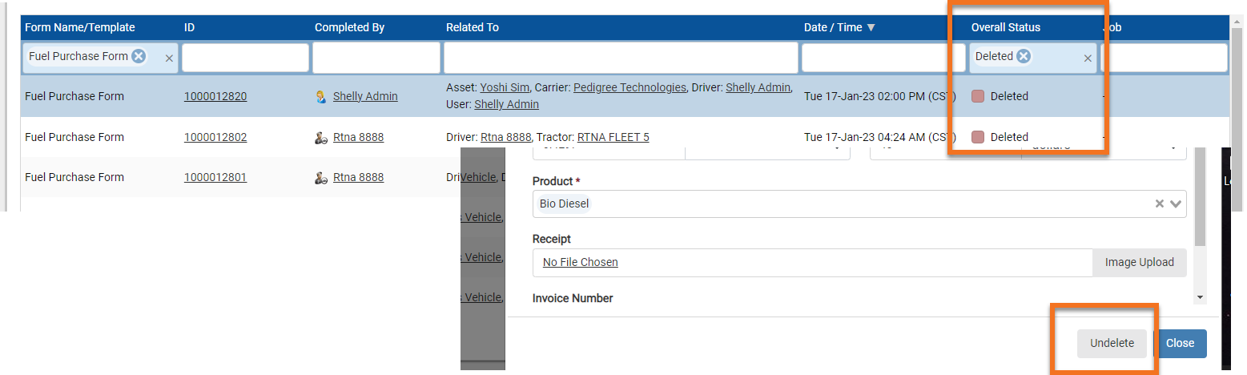Click the Bio Diesel product field

[x=859, y=204]
